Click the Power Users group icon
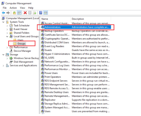This screenshot has height=116, width=141. (43, 73)
